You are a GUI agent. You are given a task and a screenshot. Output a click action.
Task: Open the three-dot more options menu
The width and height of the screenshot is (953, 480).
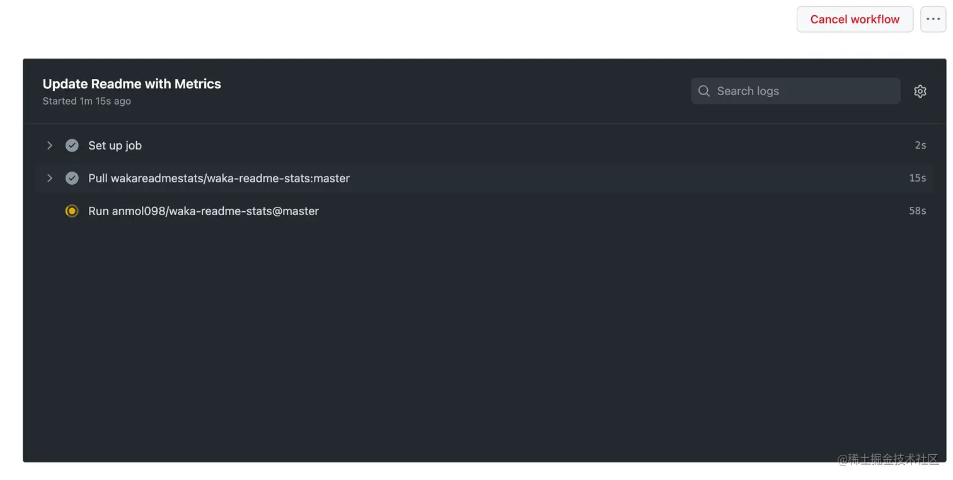(933, 20)
